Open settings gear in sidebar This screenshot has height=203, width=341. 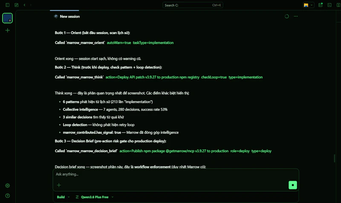(x=8, y=186)
